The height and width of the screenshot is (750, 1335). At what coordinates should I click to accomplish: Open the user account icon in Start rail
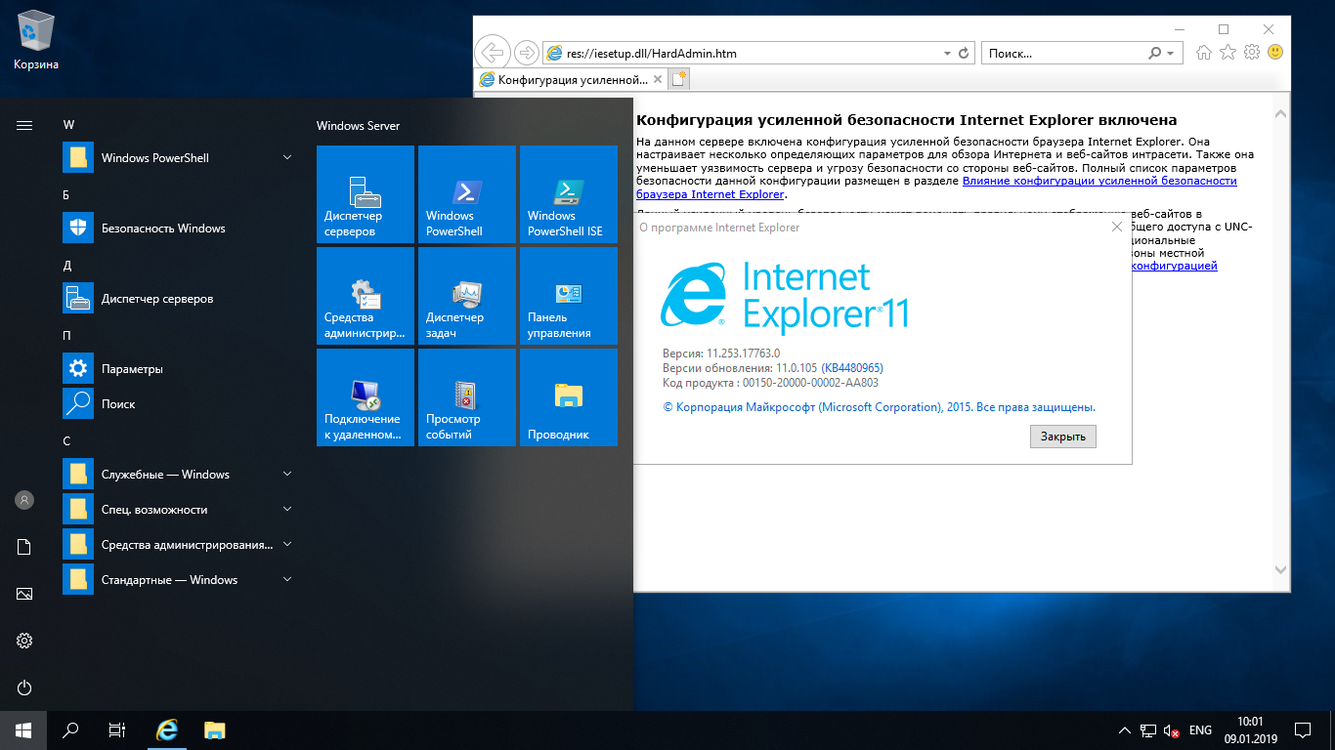tap(24, 500)
